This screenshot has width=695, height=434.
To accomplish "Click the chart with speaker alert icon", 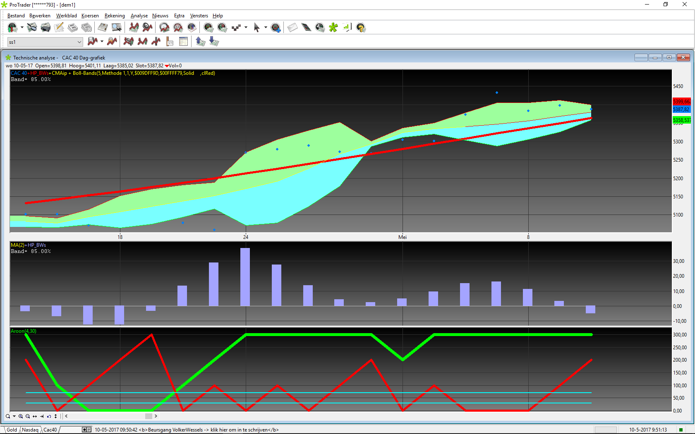I will point(147,28).
